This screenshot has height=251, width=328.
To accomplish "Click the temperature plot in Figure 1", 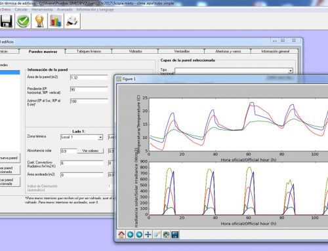I will 238,125.
